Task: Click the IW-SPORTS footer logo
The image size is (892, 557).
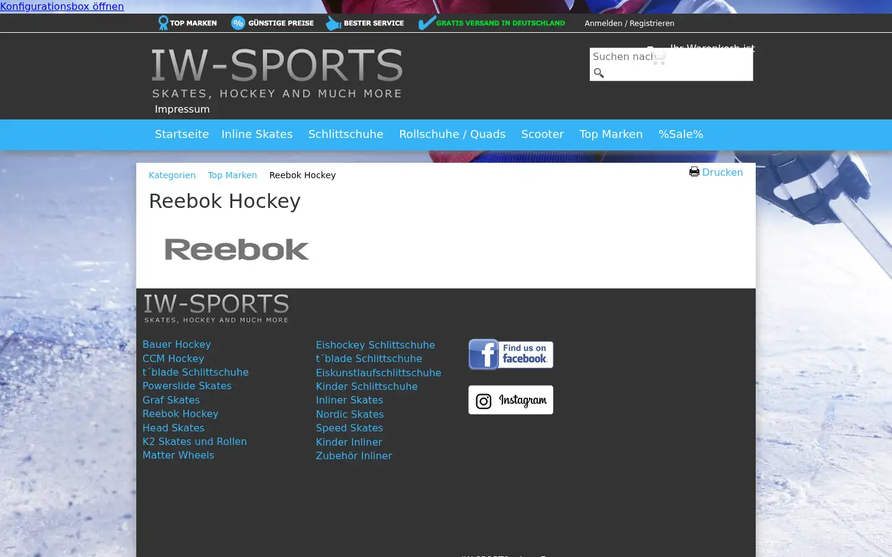Action: (216, 308)
